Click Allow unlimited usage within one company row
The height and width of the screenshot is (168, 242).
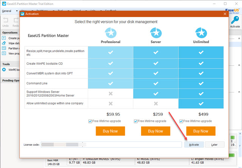click(124, 103)
